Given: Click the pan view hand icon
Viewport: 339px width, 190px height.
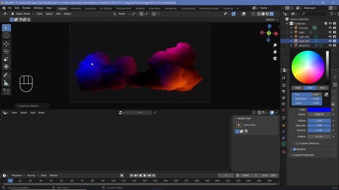Looking at the screenshot, I should click(275, 52).
